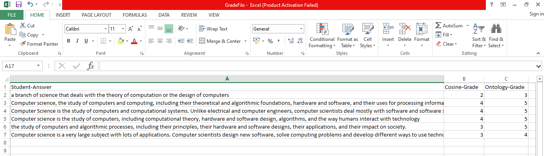Open the Calibri font name dropdown
This screenshot has width=544, height=156.
106,29
